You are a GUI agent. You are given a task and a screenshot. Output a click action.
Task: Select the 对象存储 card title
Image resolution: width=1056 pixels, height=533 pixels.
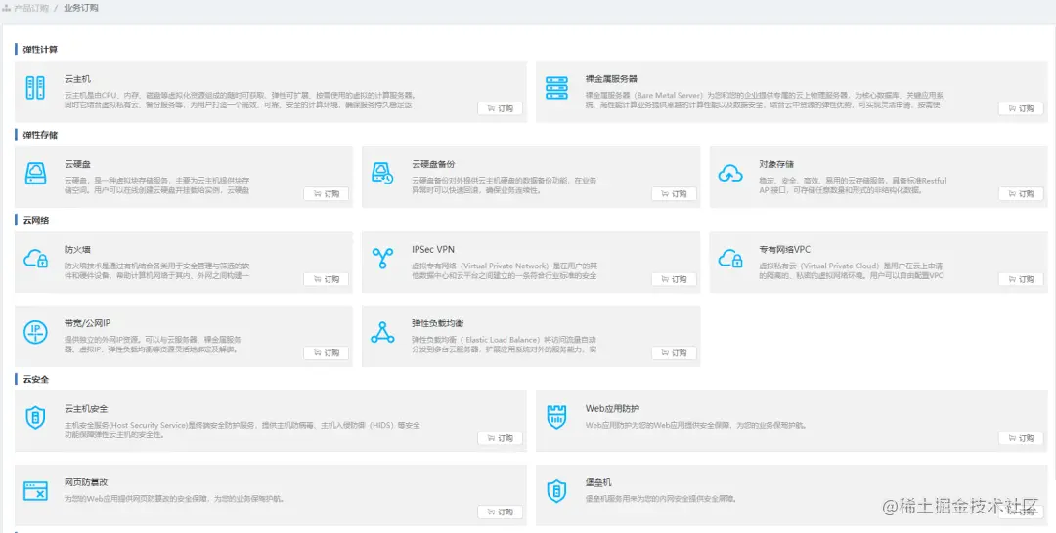coord(775,164)
